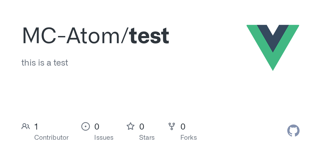Open the "Issues" label
This screenshot has width=321, height=160.
pyautogui.click(x=104, y=138)
